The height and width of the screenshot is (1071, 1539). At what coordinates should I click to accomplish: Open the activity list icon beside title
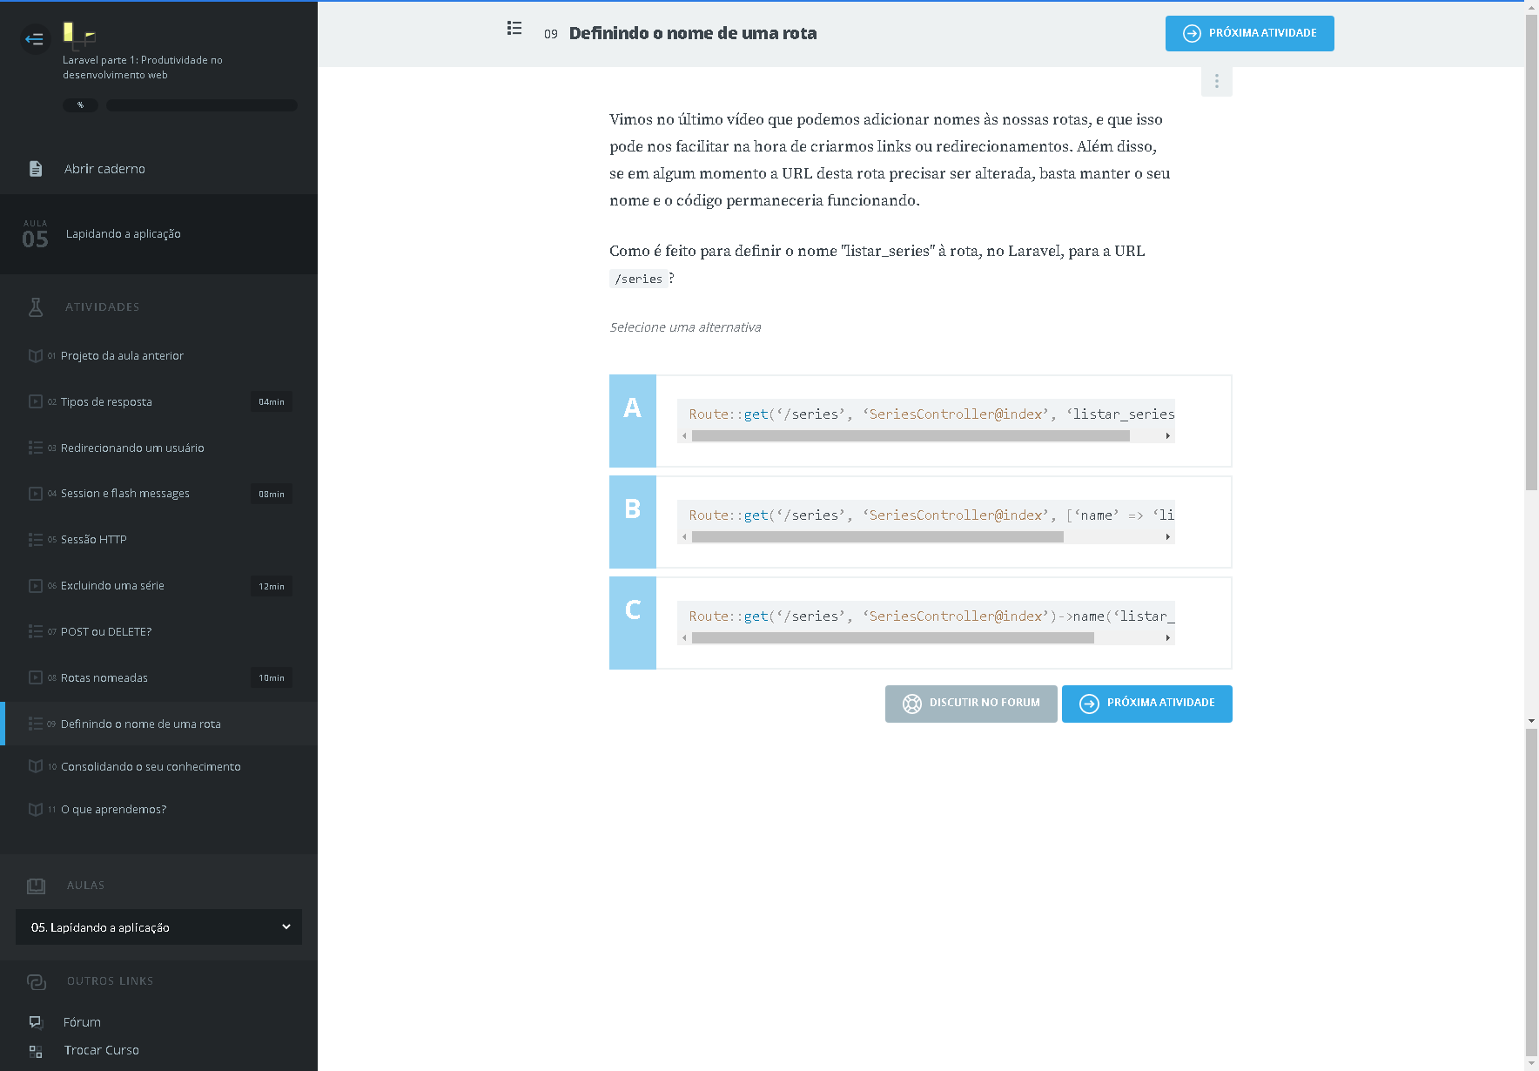coord(514,29)
